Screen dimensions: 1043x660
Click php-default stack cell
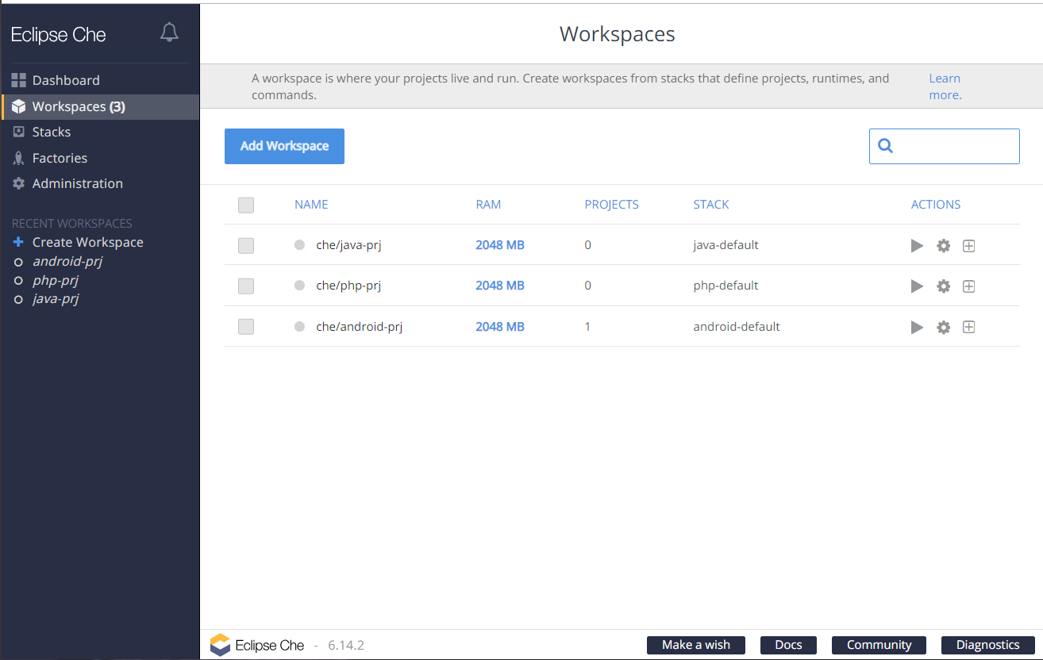point(725,286)
